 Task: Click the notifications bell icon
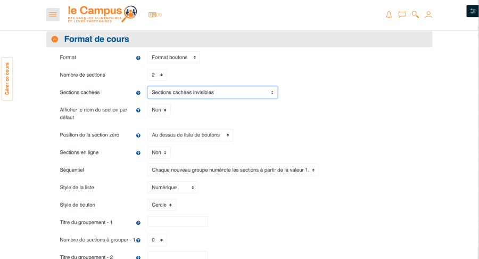[389, 14]
